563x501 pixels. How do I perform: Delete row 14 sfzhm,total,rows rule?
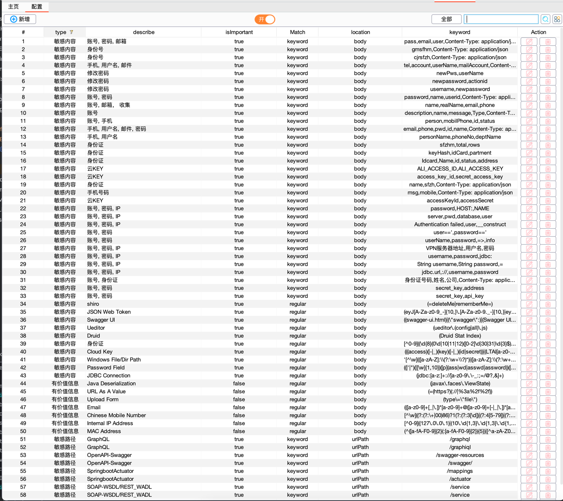tap(548, 145)
